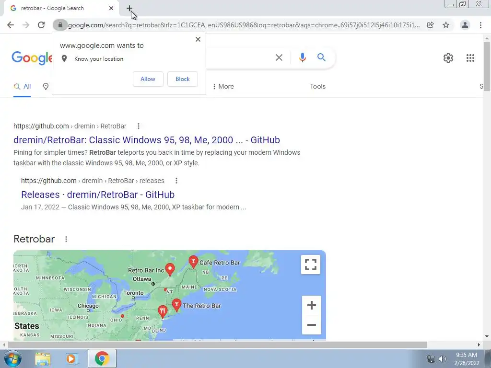Zoom in on the map
The width and height of the screenshot is (491, 368).
click(x=312, y=305)
